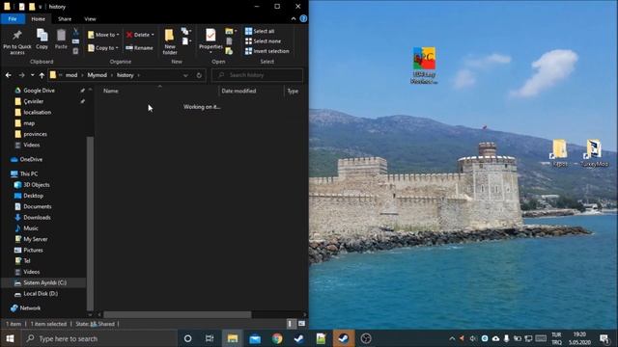Select Google Drive in navigation pane
This screenshot has height=347, width=618.
tap(39, 91)
